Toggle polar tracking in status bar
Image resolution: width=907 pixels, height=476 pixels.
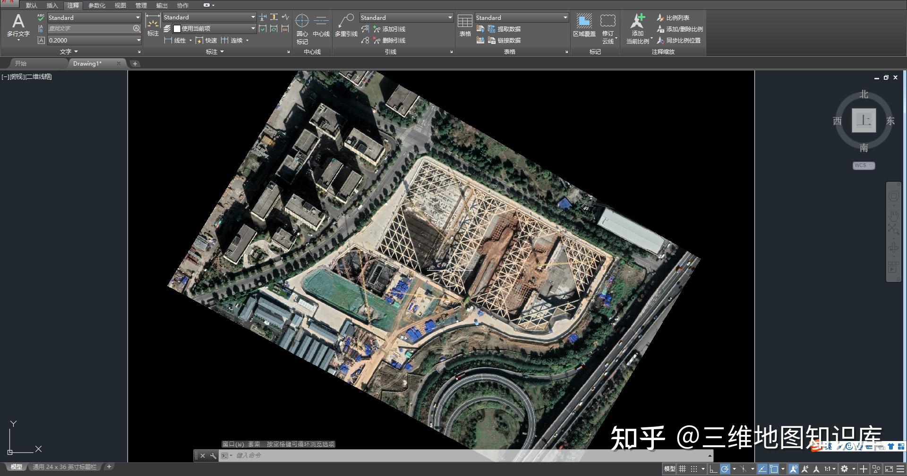[x=725, y=469]
